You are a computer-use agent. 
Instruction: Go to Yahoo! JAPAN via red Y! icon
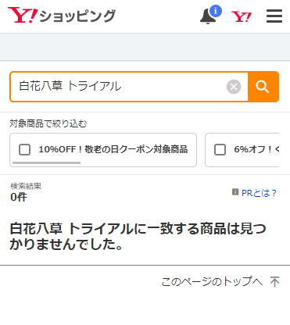click(242, 16)
